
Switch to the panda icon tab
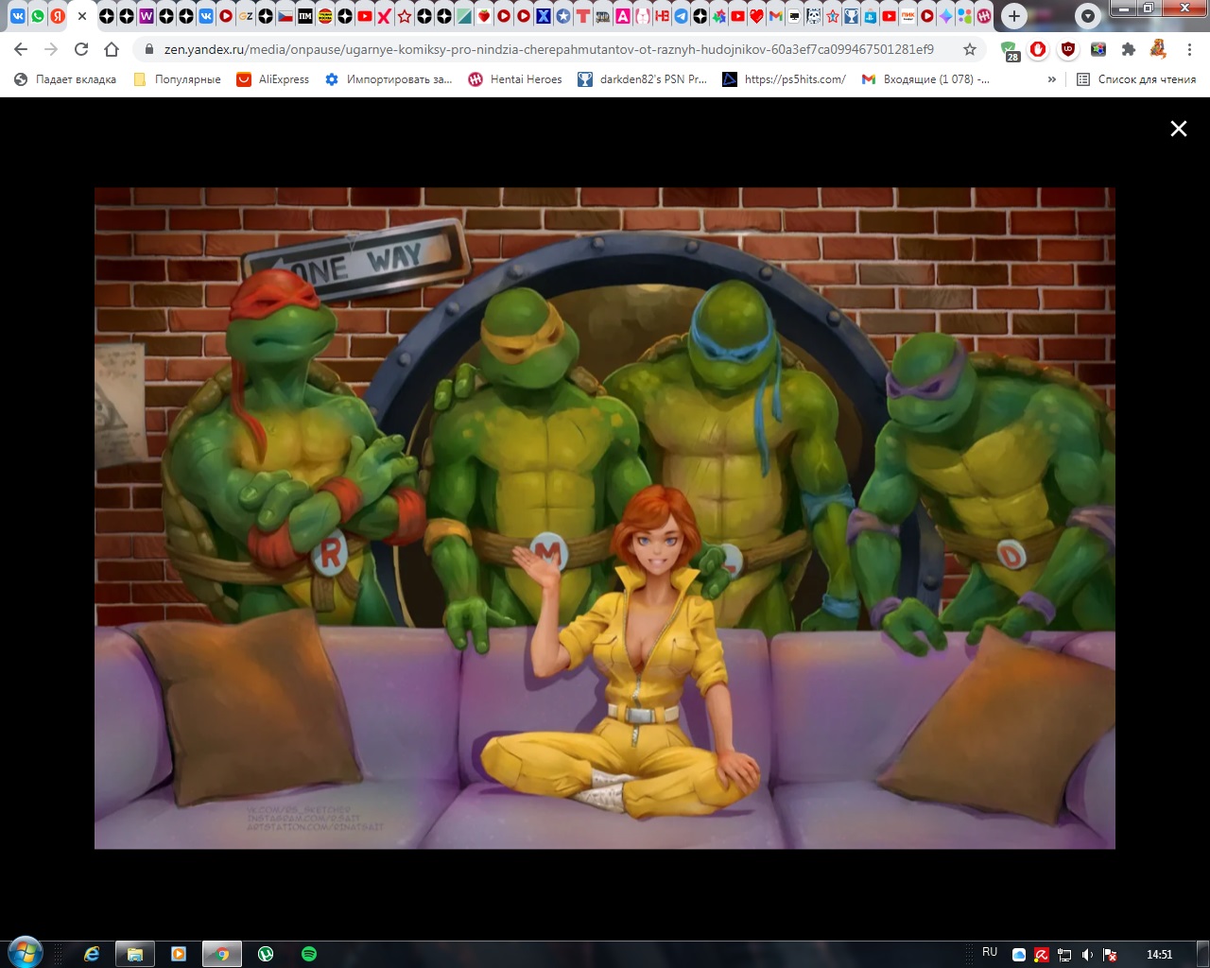tap(813, 16)
